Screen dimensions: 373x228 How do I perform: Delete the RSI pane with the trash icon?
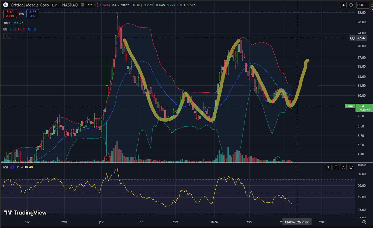click(x=336, y=167)
